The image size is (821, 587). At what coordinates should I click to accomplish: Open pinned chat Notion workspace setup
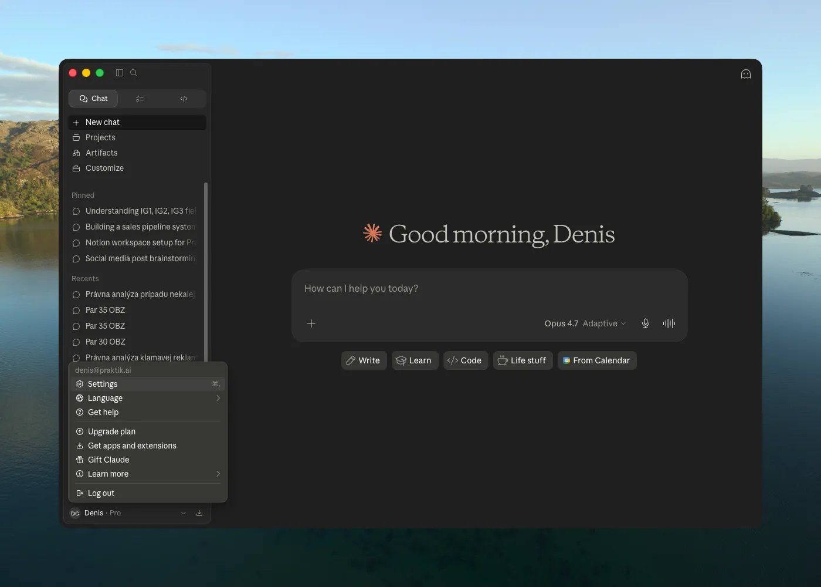[135, 242]
